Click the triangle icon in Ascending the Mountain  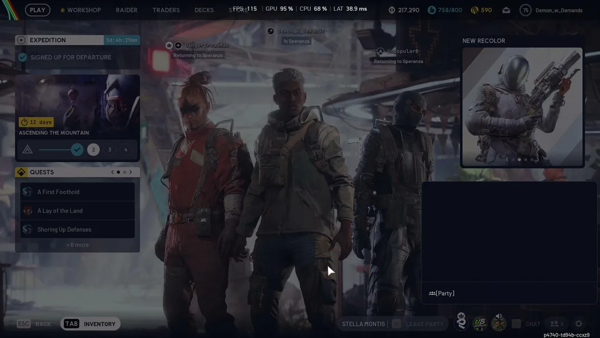tap(27, 150)
